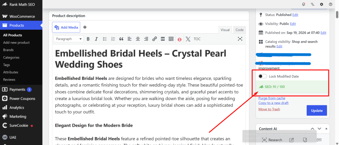Click the blue Update button
Image resolution: width=339 pixels, height=145 pixels.
pyautogui.click(x=317, y=111)
